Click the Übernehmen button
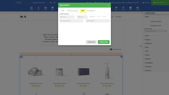 coord(104,42)
